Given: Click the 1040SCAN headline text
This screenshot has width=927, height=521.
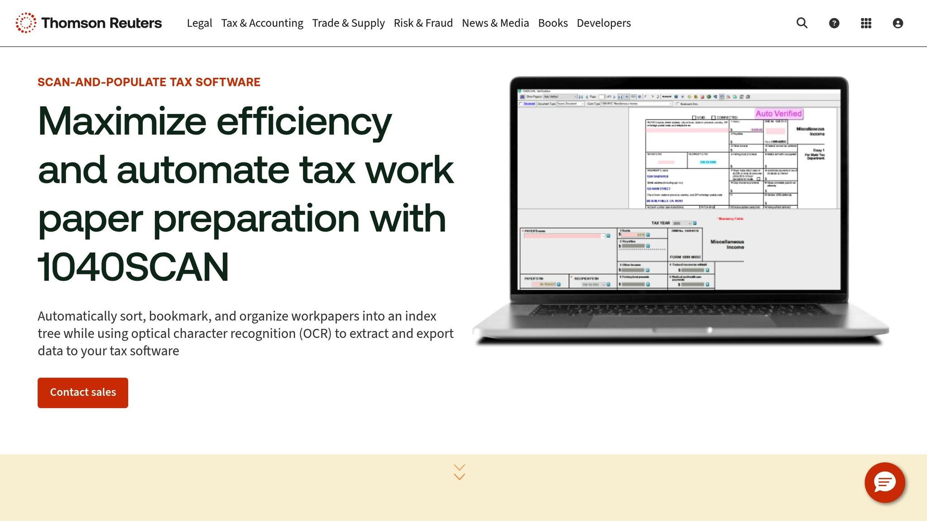Looking at the screenshot, I should click(134, 267).
